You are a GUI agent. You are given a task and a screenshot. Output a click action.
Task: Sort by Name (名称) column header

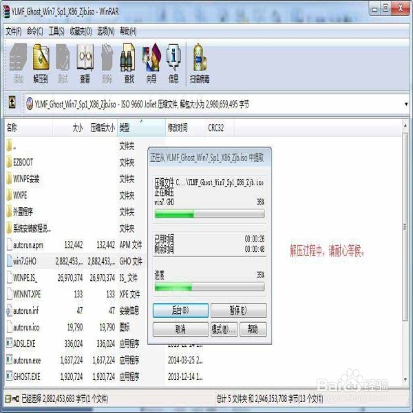28,128
